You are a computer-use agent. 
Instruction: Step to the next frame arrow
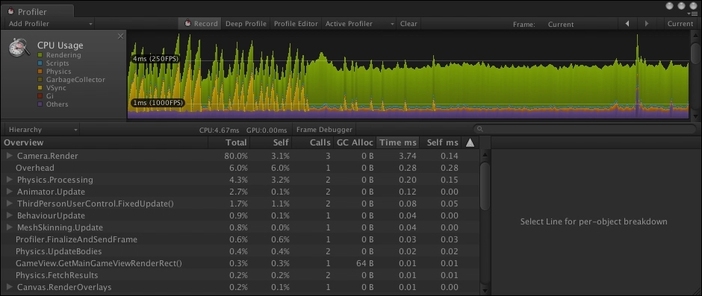pyautogui.click(x=647, y=24)
